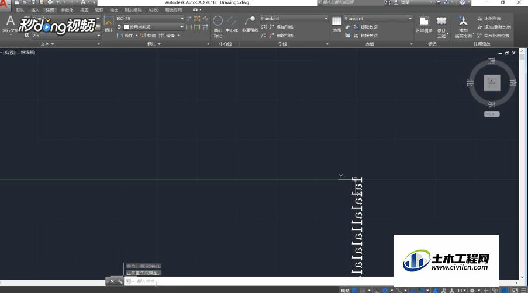Open the AutoCAD application menu button
The width and height of the screenshot is (528, 293).
(x=4, y=4)
